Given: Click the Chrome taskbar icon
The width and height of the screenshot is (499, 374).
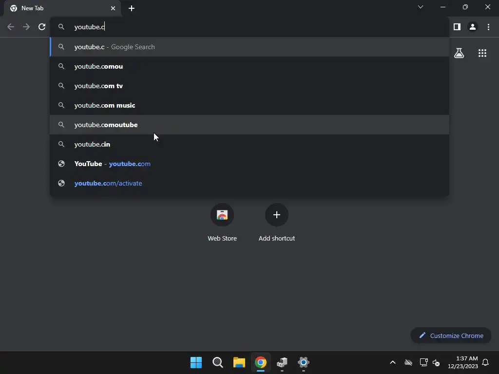Looking at the screenshot, I should [260, 362].
